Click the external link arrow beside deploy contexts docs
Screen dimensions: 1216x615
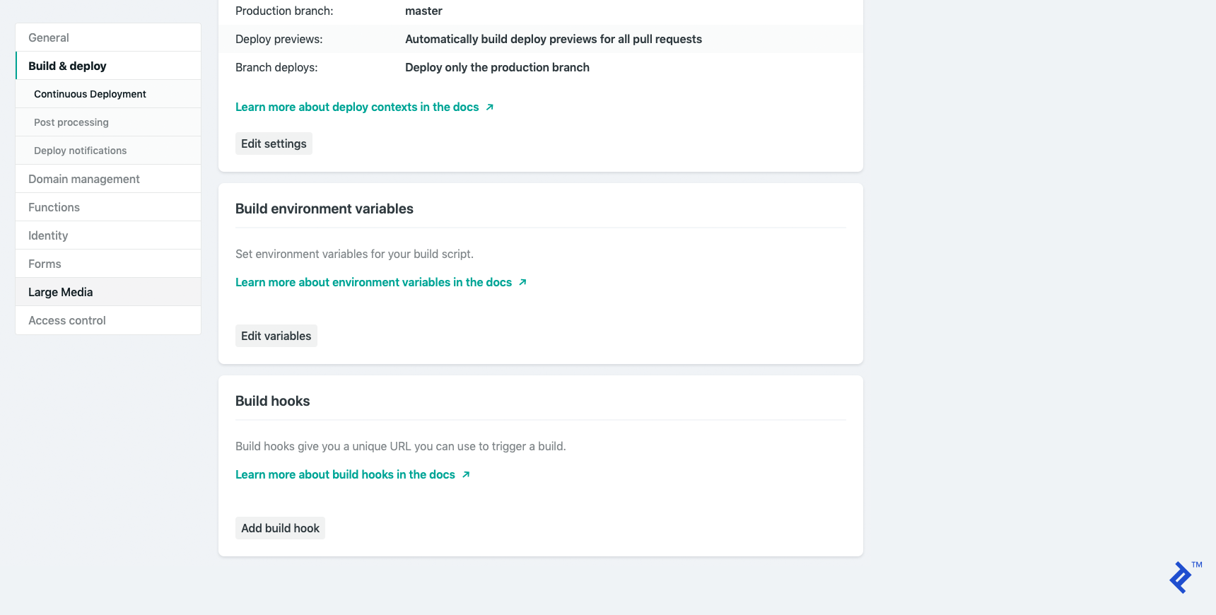[x=489, y=106]
